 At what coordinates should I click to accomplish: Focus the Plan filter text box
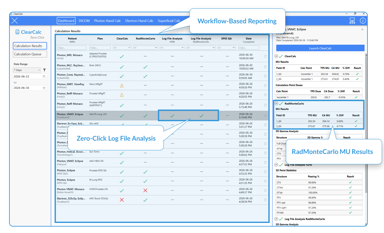(x=100, y=48)
